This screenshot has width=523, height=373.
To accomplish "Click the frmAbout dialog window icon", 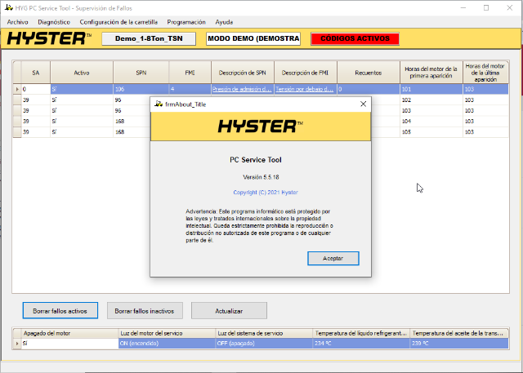I will tap(158, 104).
